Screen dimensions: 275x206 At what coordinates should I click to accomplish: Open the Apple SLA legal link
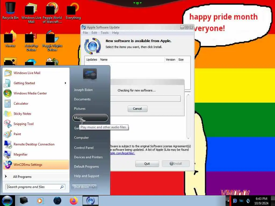tap(122, 153)
